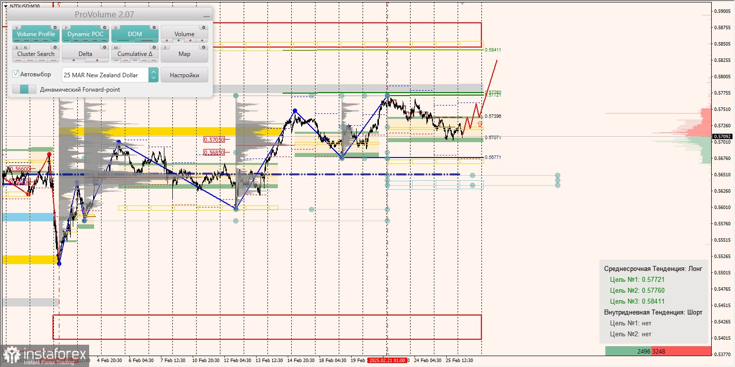Toggle the green-line segment under DOM

point(123,41)
